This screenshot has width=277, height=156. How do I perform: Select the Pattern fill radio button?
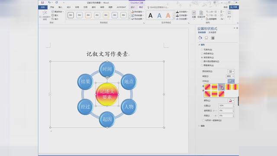202,65
